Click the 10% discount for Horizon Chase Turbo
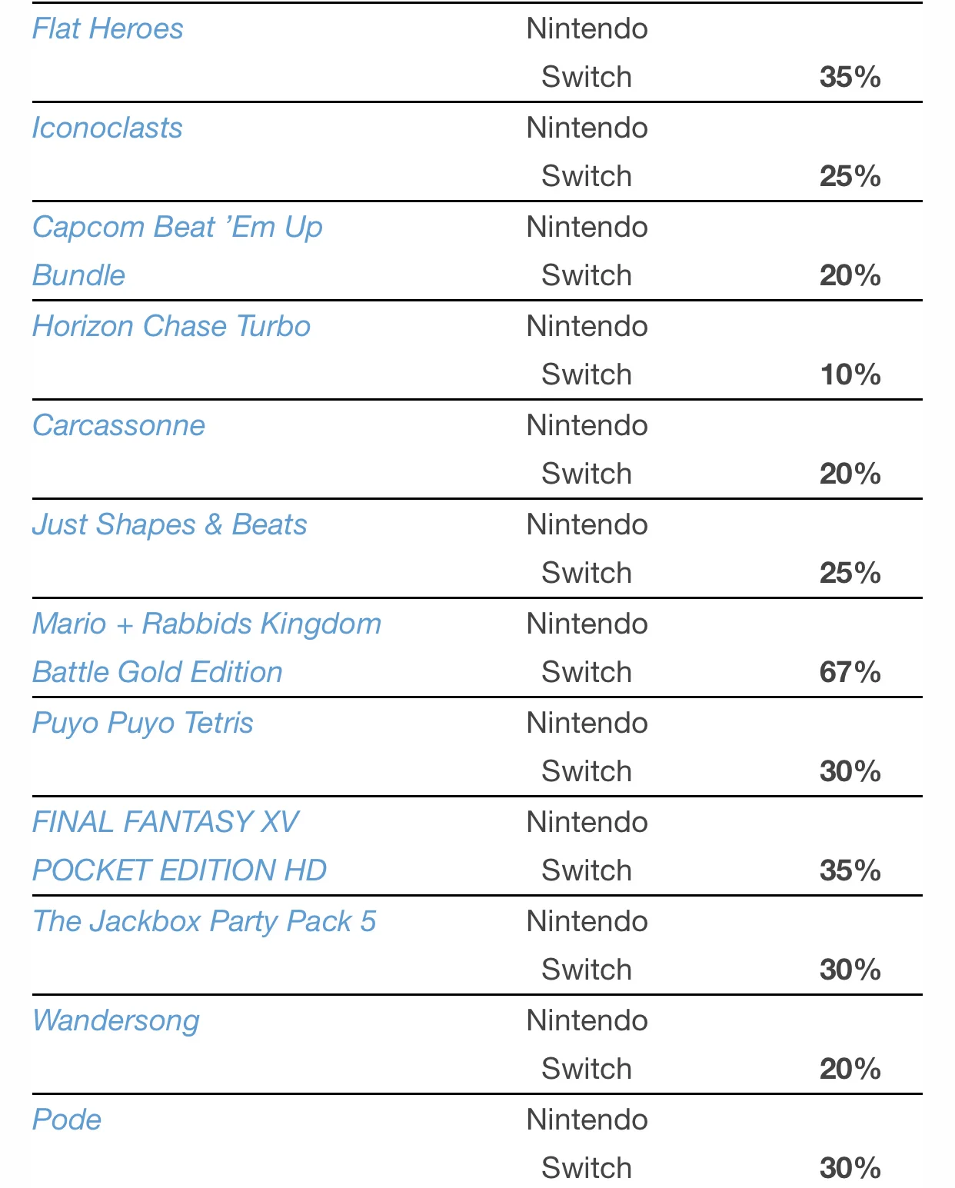The image size is (955, 1188). point(850,375)
